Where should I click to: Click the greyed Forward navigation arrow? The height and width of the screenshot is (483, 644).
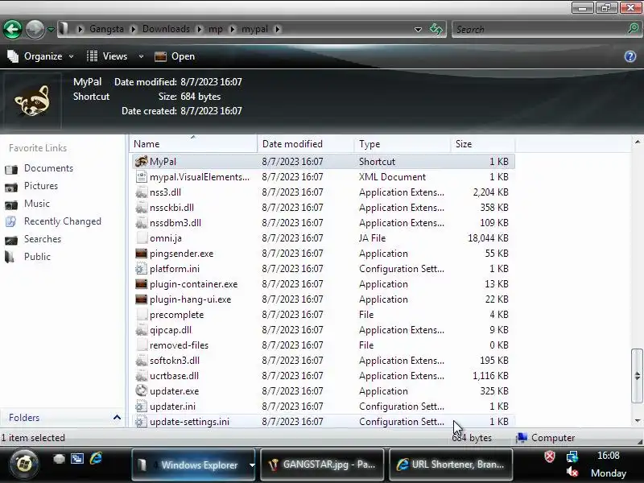coord(35,30)
